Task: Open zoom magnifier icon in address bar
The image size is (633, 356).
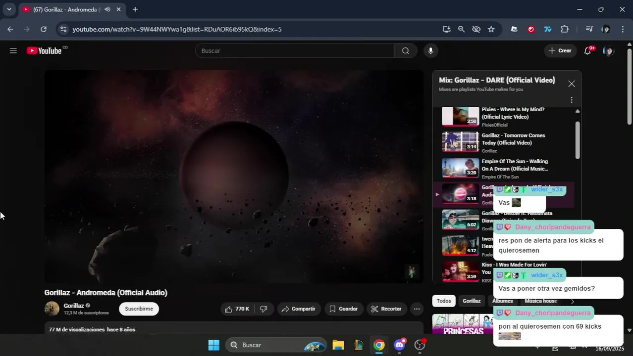Action: pyautogui.click(x=461, y=29)
